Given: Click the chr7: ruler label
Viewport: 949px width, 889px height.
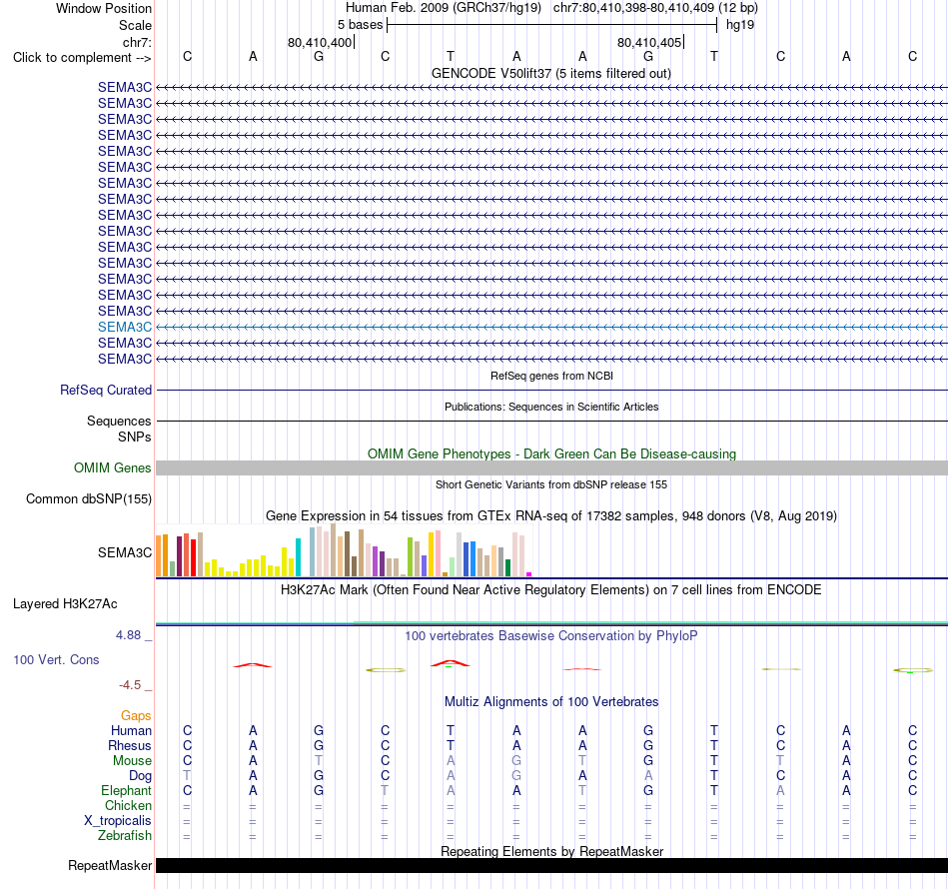Looking at the screenshot, I should (x=137, y=42).
